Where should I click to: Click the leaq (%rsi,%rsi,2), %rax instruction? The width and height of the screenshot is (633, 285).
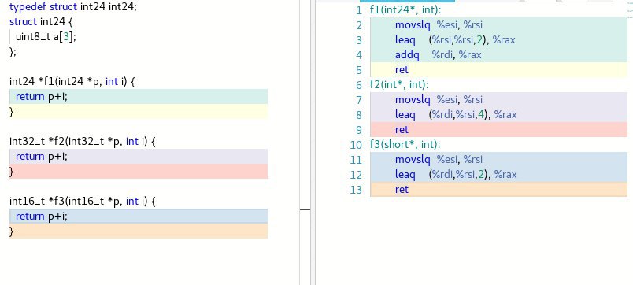point(455,40)
